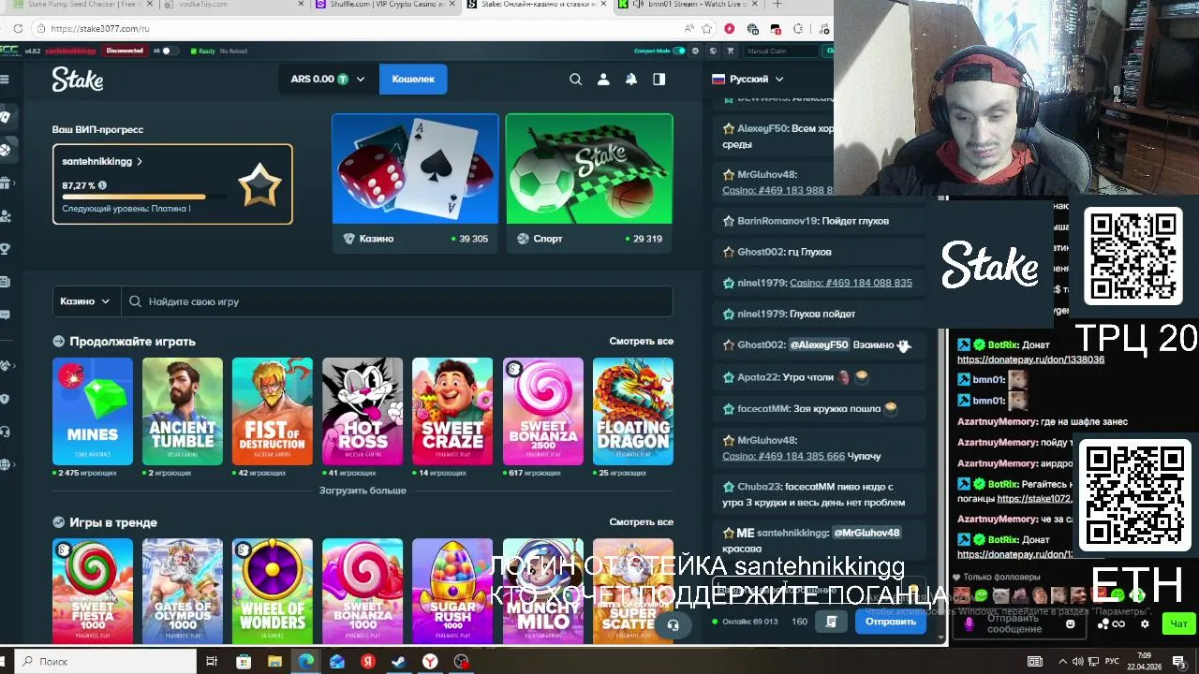Open ARS 0.00 balance dropdown
This screenshot has height=674, width=1199.
[328, 80]
